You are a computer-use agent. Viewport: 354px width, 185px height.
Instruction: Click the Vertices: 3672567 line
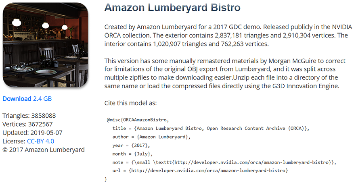(27, 124)
